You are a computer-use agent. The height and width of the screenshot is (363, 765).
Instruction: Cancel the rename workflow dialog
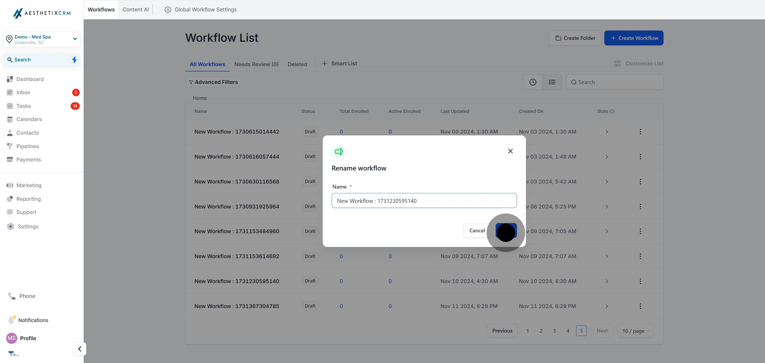[x=477, y=230]
